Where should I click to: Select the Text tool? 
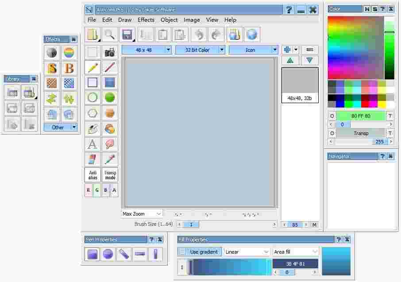click(x=92, y=144)
